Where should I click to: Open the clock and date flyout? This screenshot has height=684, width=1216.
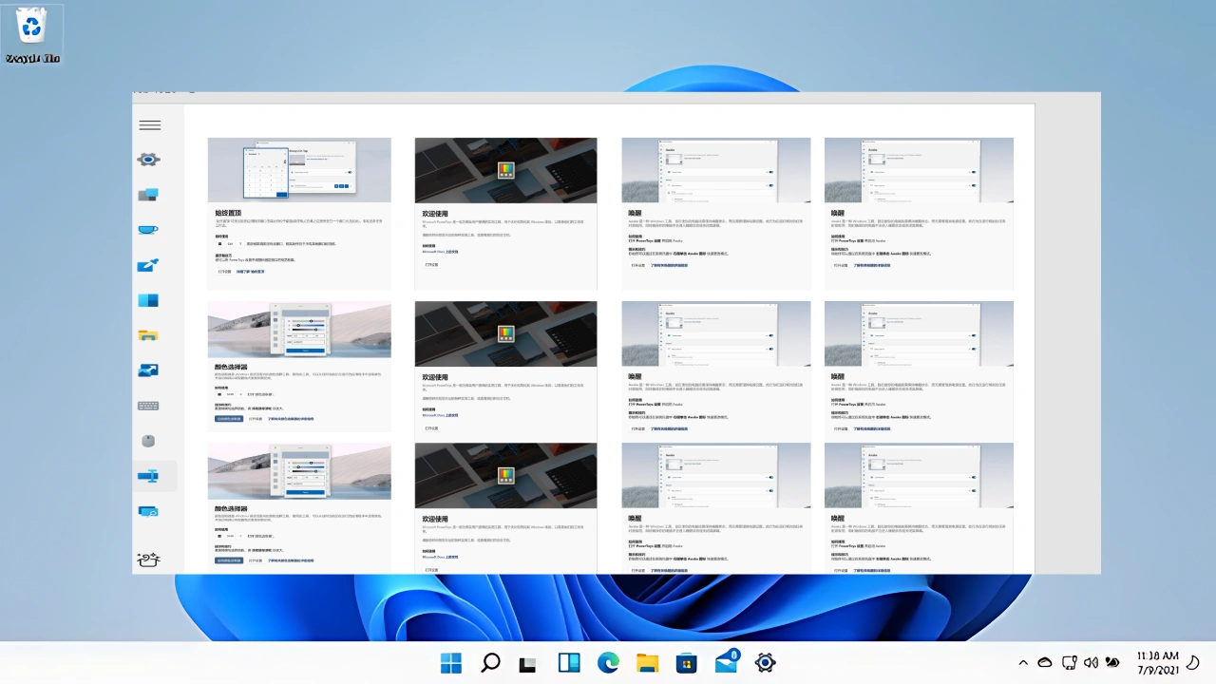(1157, 662)
